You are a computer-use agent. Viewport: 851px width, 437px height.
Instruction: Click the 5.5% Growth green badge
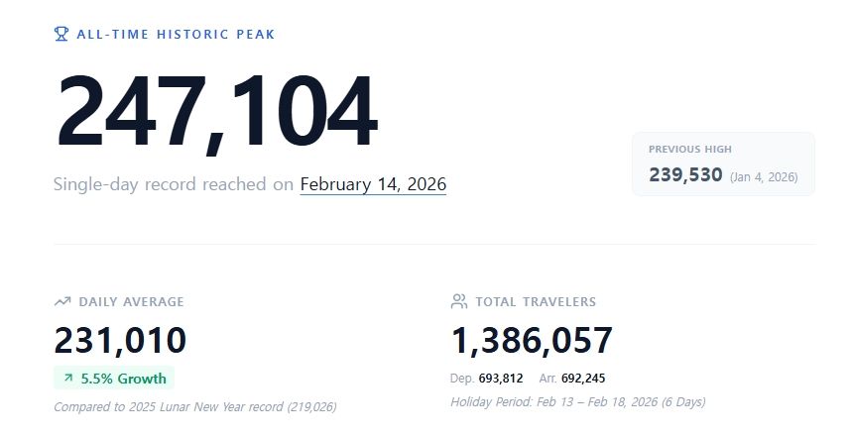pos(114,378)
